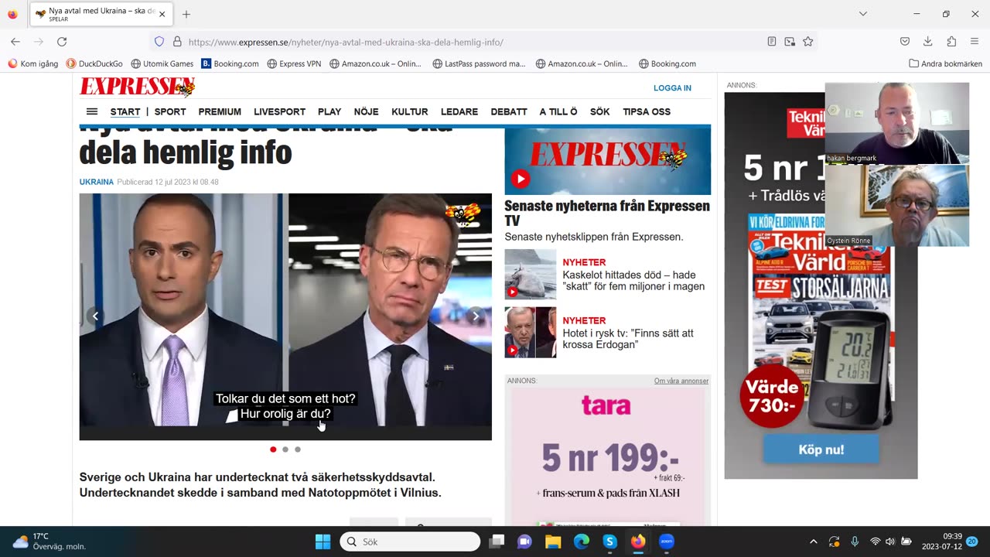The image size is (990, 557).
Task: Open Pocket save icon in toolbar
Action: pos(905,42)
